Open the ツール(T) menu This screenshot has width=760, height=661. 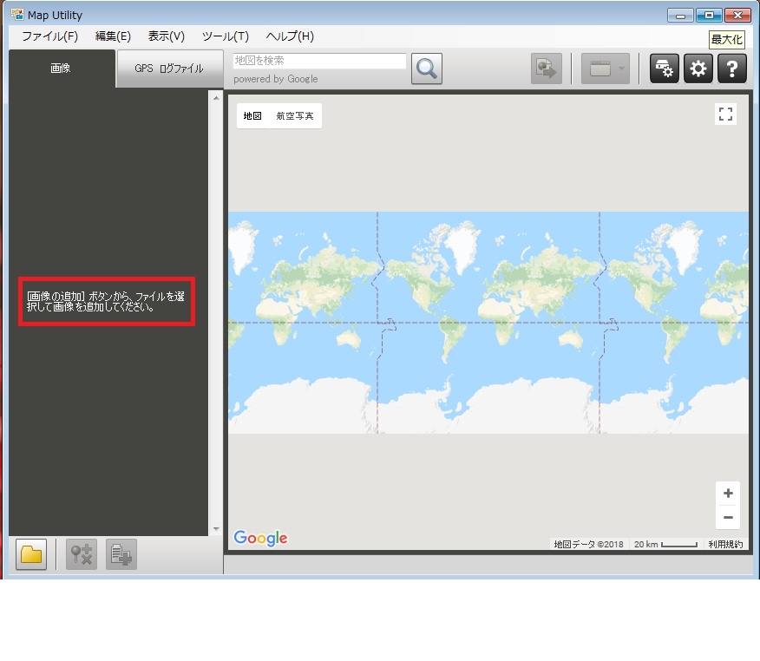pyautogui.click(x=225, y=36)
